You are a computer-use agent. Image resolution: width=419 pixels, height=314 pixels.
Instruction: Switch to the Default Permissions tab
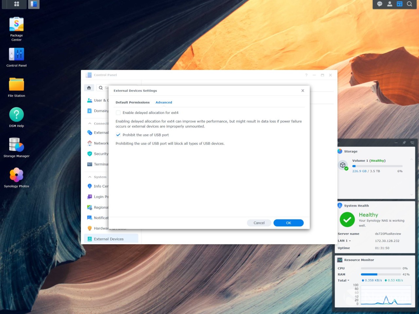coord(133,102)
